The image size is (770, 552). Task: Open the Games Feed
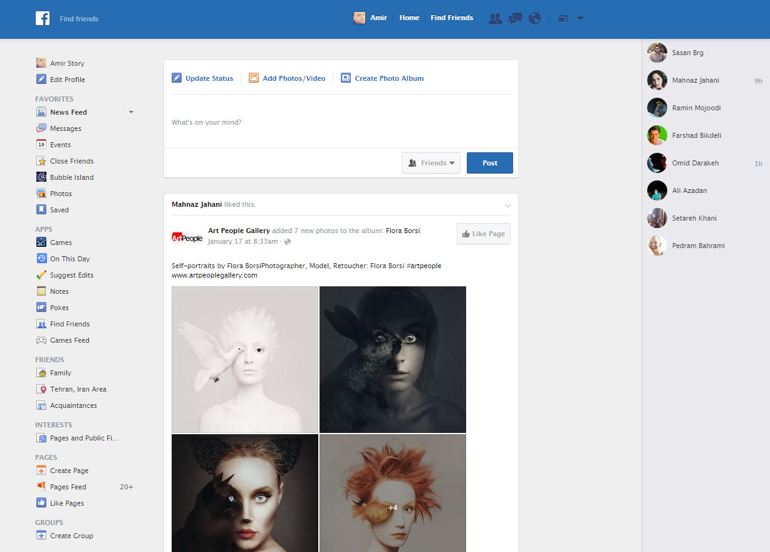[x=70, y=340]
